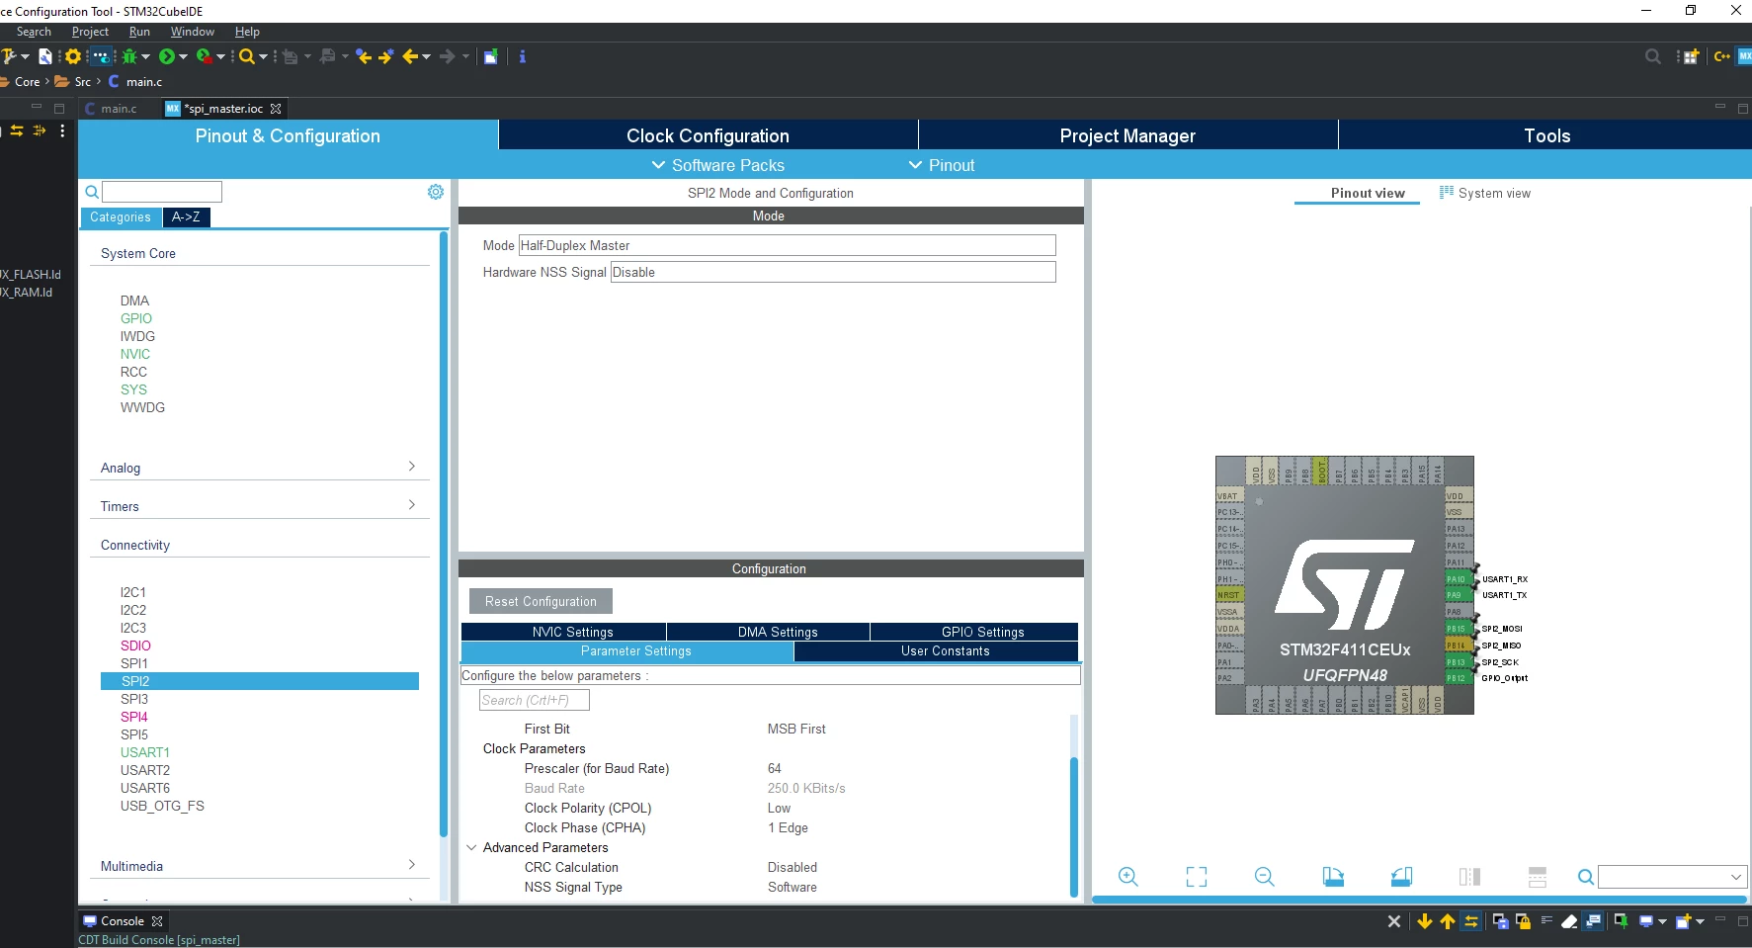Click the fit-to-screen pinout icon
The width and height of the screenshot is (1752, 948).
point(1197,877)
